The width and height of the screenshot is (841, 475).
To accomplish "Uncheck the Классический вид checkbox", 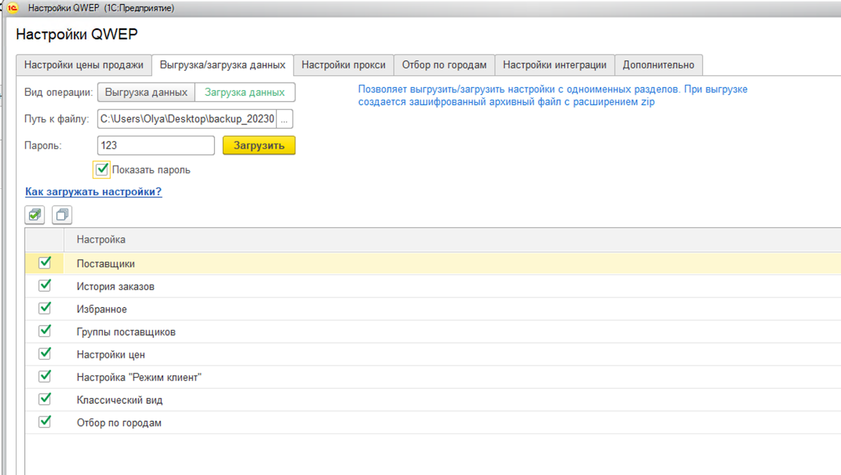I will 45,399.
